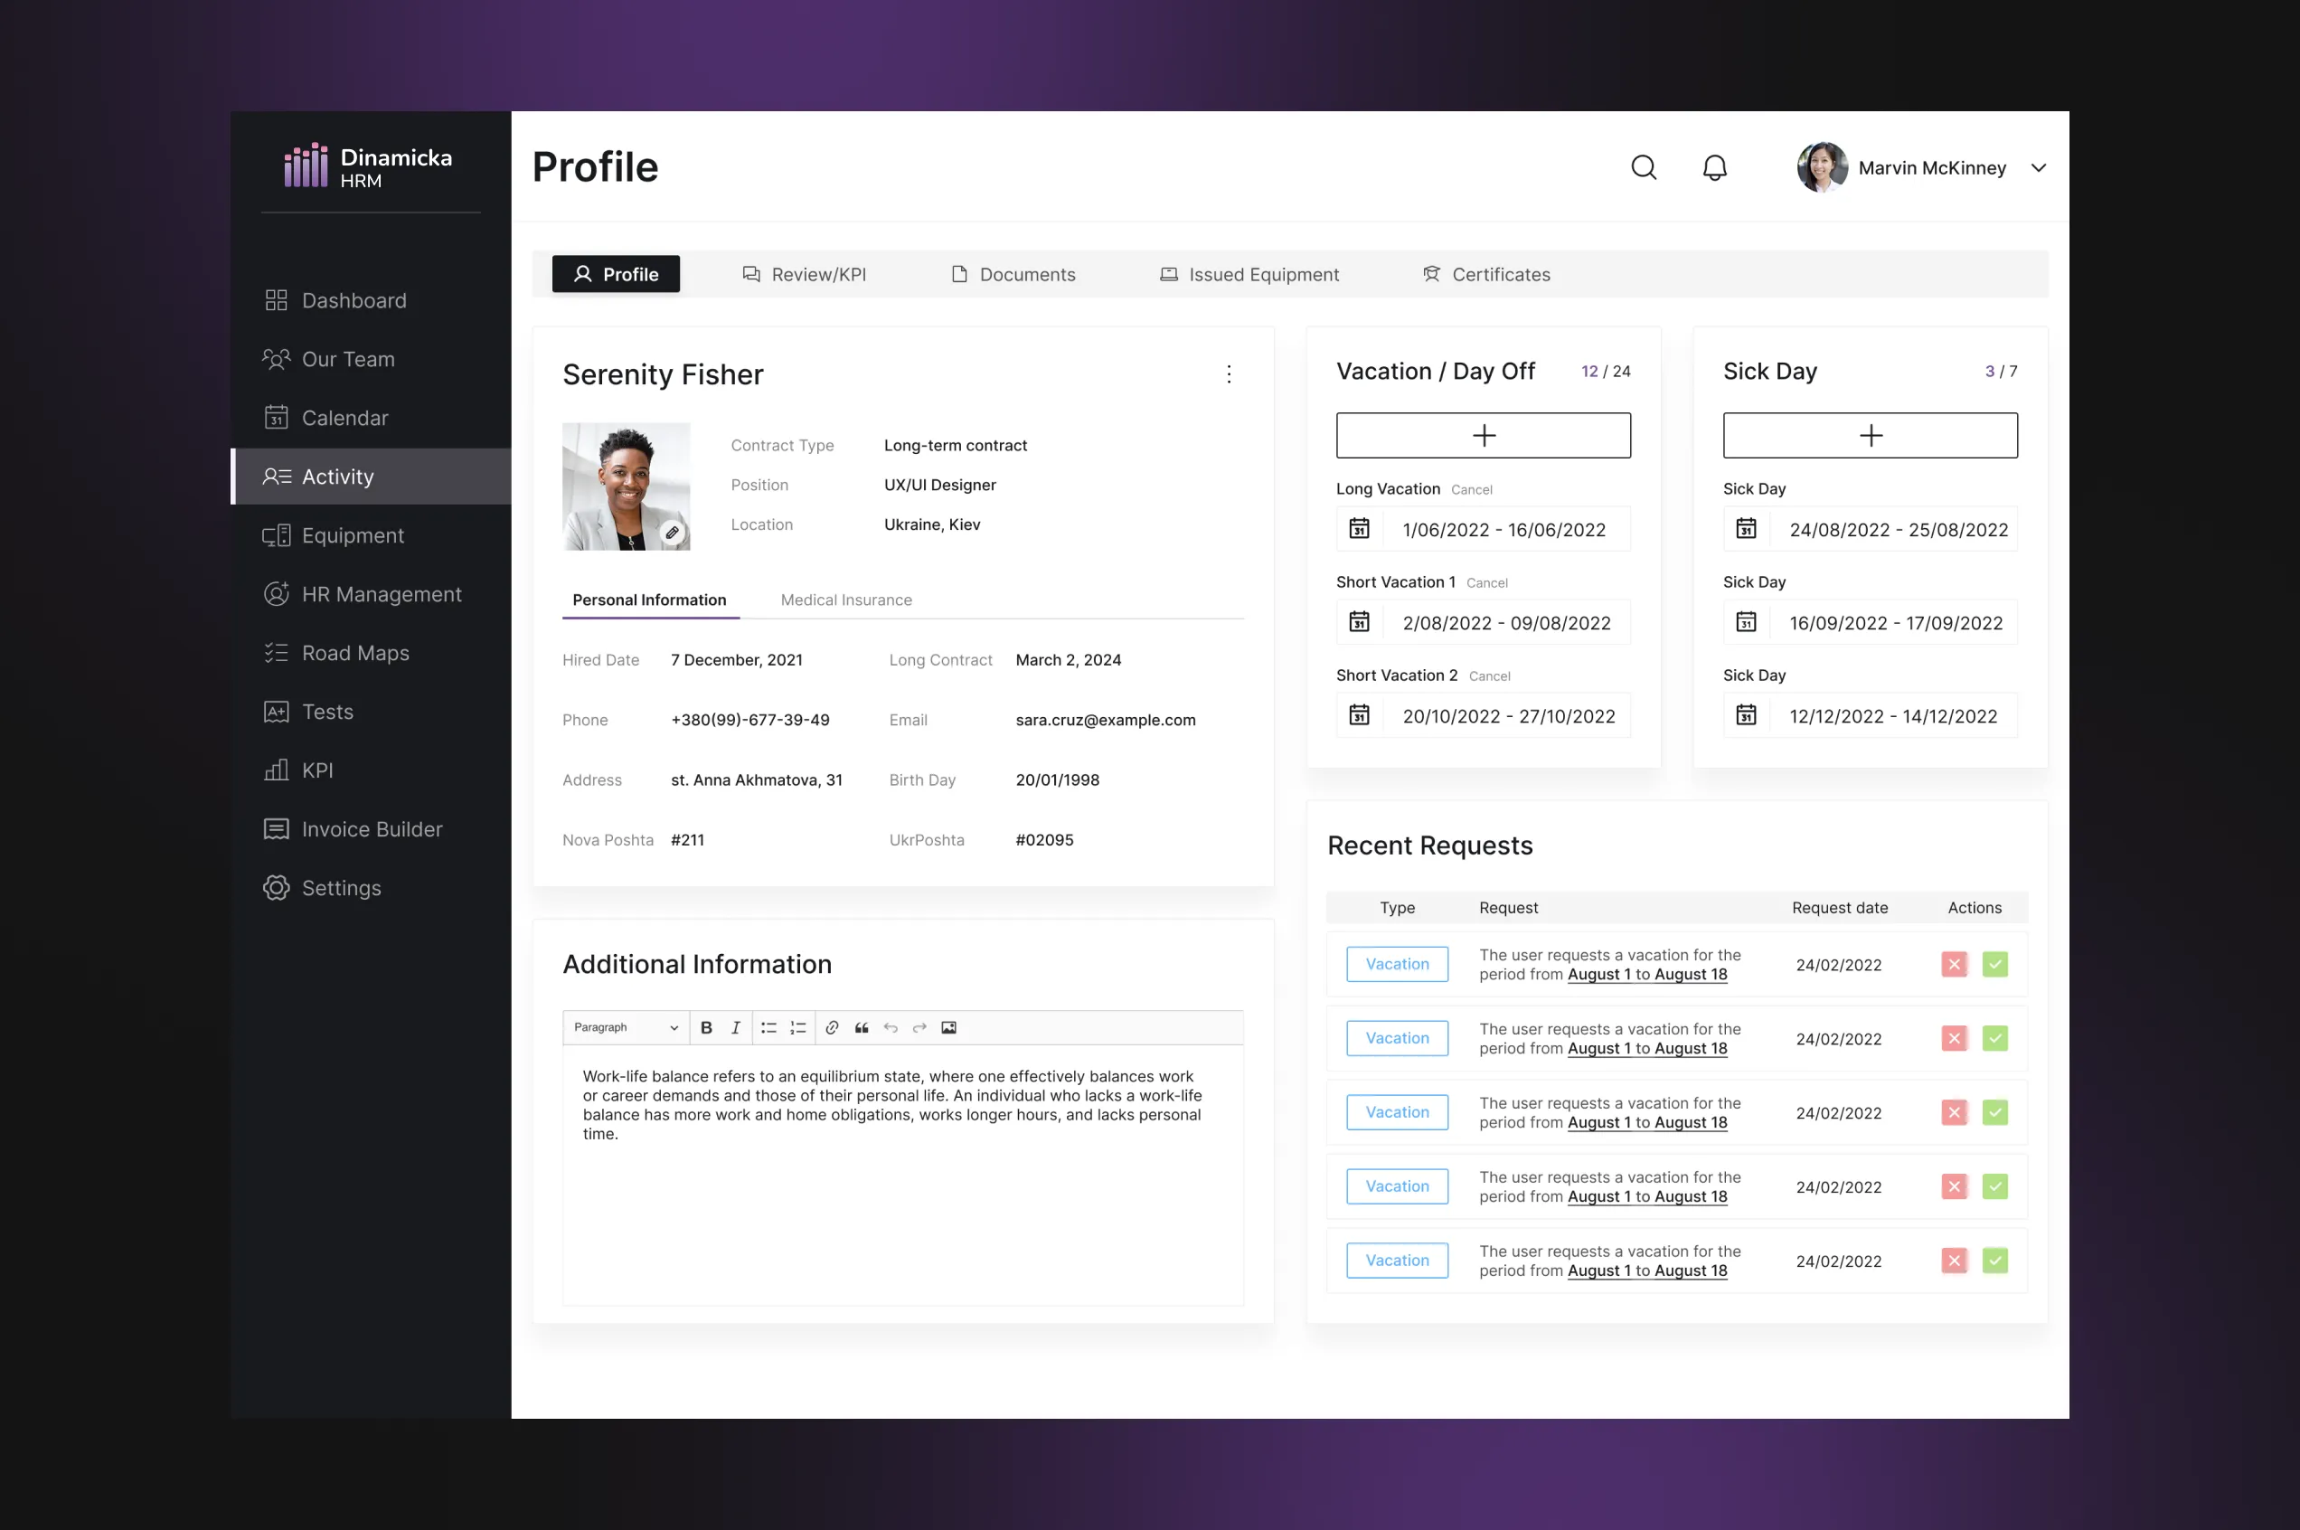This screenshot has height=1530, width=2300.
Task: Toggle italic formatting
Action: tap(735, 1027)
